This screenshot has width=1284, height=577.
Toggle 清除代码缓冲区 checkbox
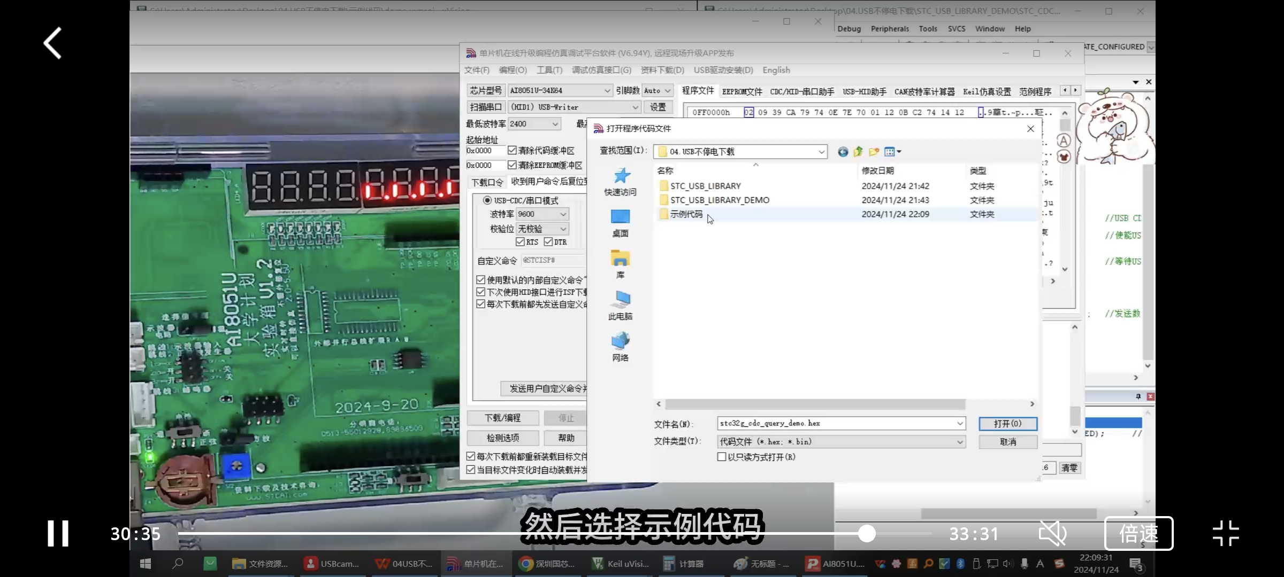(512, 151)
